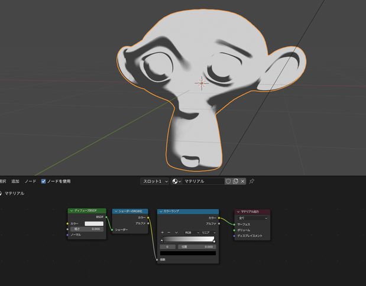The height and width of the screenshot is (286, 366).
Task: Click the BSDF output socket
Action: (x=106, y=217)
